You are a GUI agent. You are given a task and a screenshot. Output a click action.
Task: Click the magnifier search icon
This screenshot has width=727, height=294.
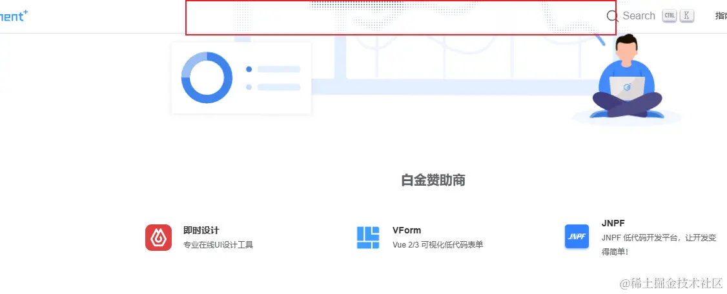tap(613, 16)
